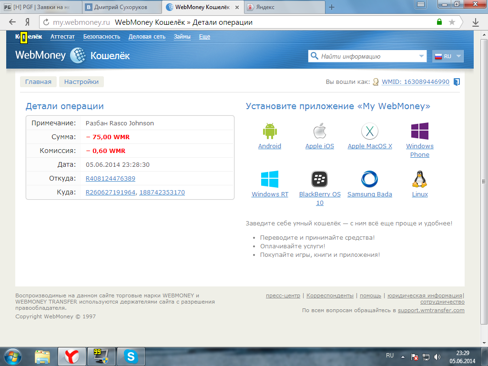The height and width of the screenshot is (366, 488).
Task: Open a new browser tab with plus
Action: point(332,7)
